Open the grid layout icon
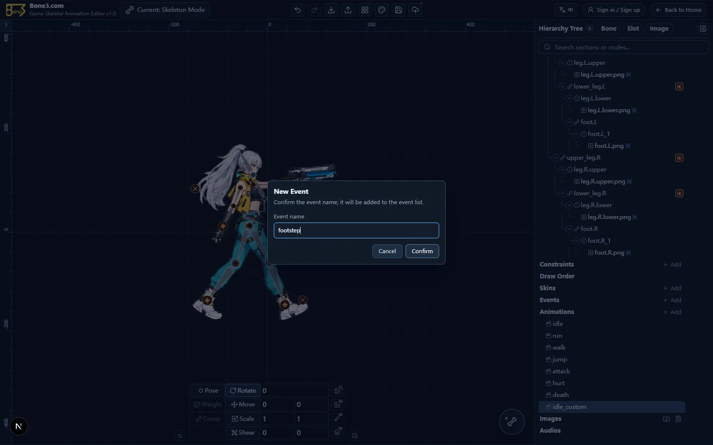Image resolution: width=713 pixels, height=445 pixels. point(365,10)
